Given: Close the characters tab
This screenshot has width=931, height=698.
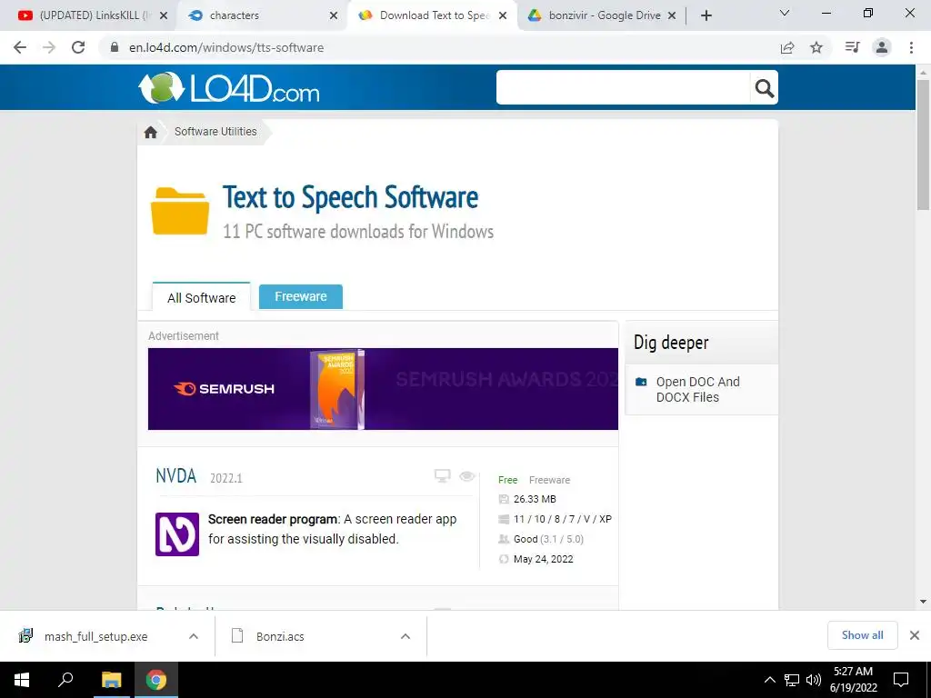Looking at the screenshot, I should (334, 15).
